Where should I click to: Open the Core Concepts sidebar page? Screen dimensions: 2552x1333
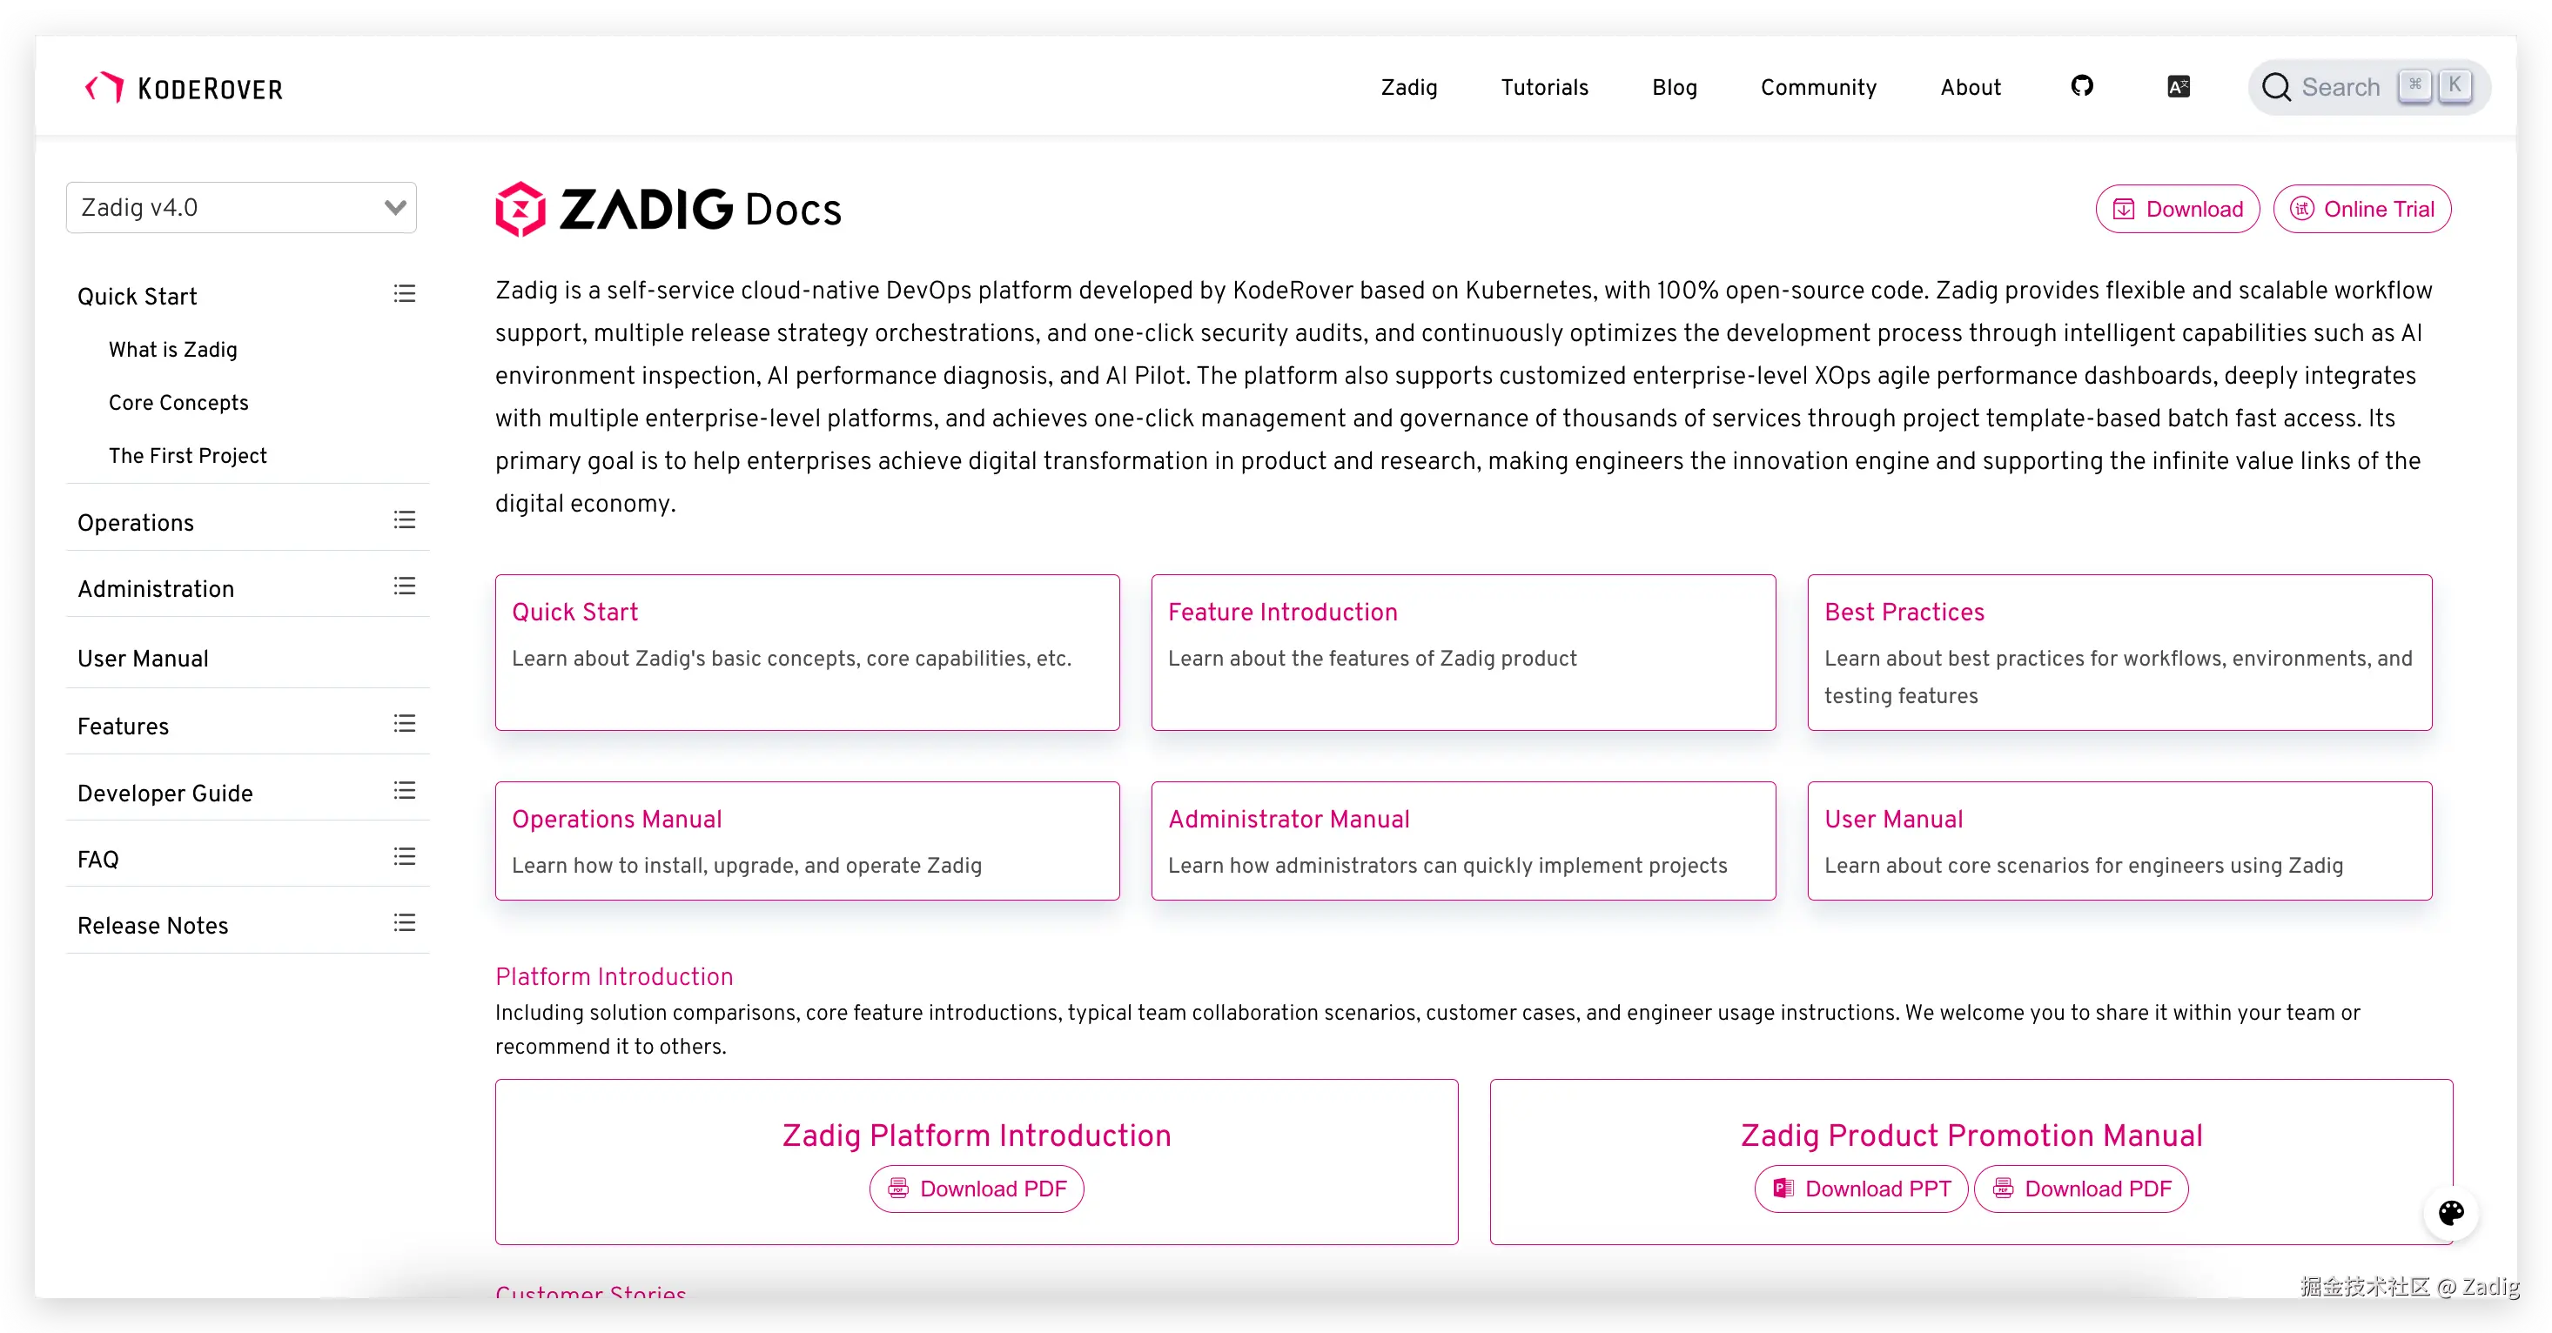[x=178, y=402]
